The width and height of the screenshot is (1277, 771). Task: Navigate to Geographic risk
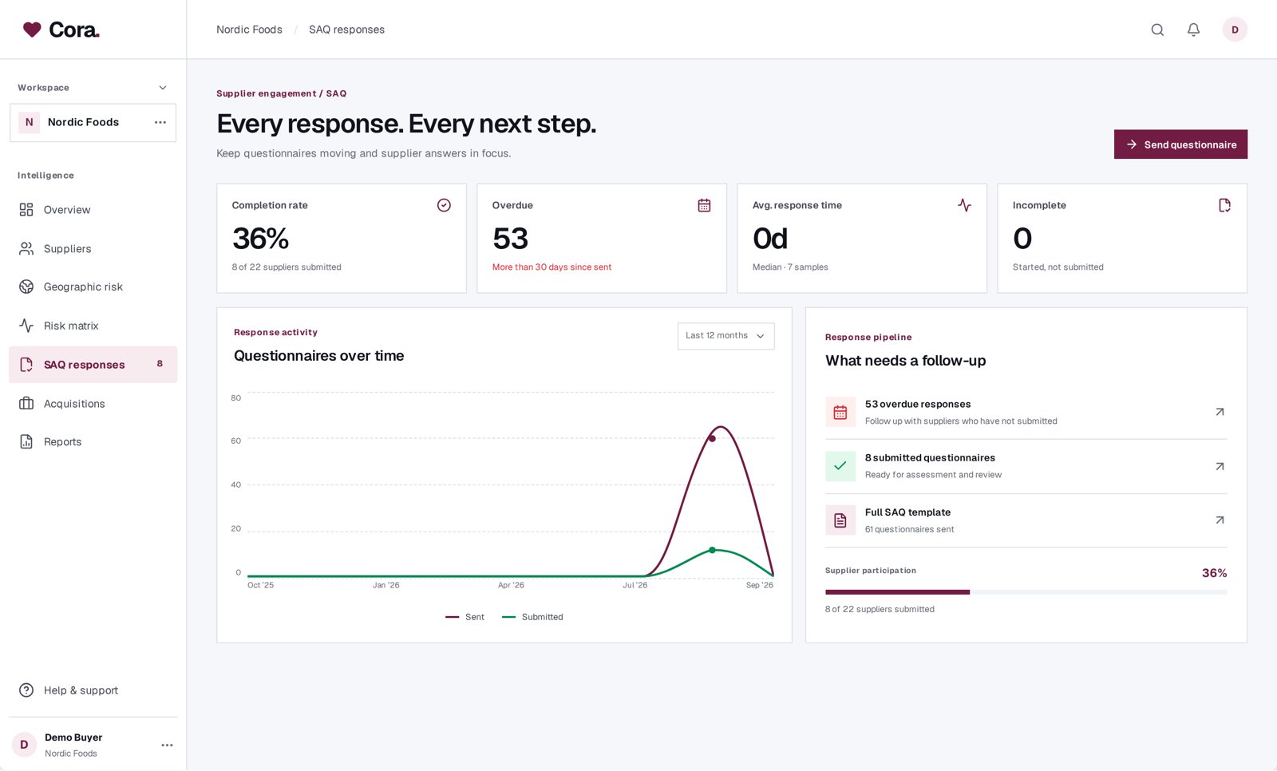pos(93,287)
